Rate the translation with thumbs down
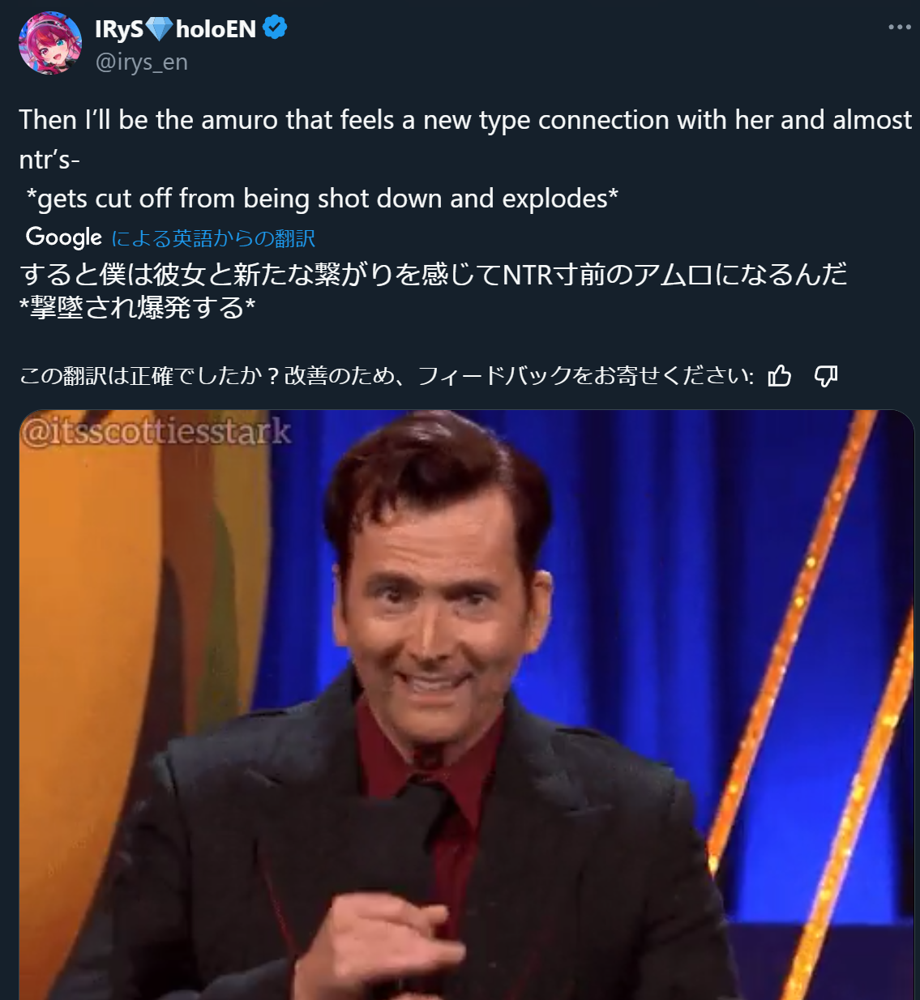Screen dimensions: 920x1000 (825, 375)
